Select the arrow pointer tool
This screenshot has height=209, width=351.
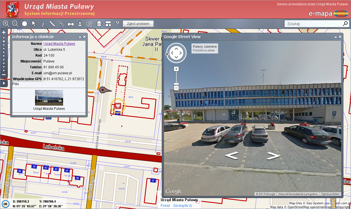[x=34, y=24]
